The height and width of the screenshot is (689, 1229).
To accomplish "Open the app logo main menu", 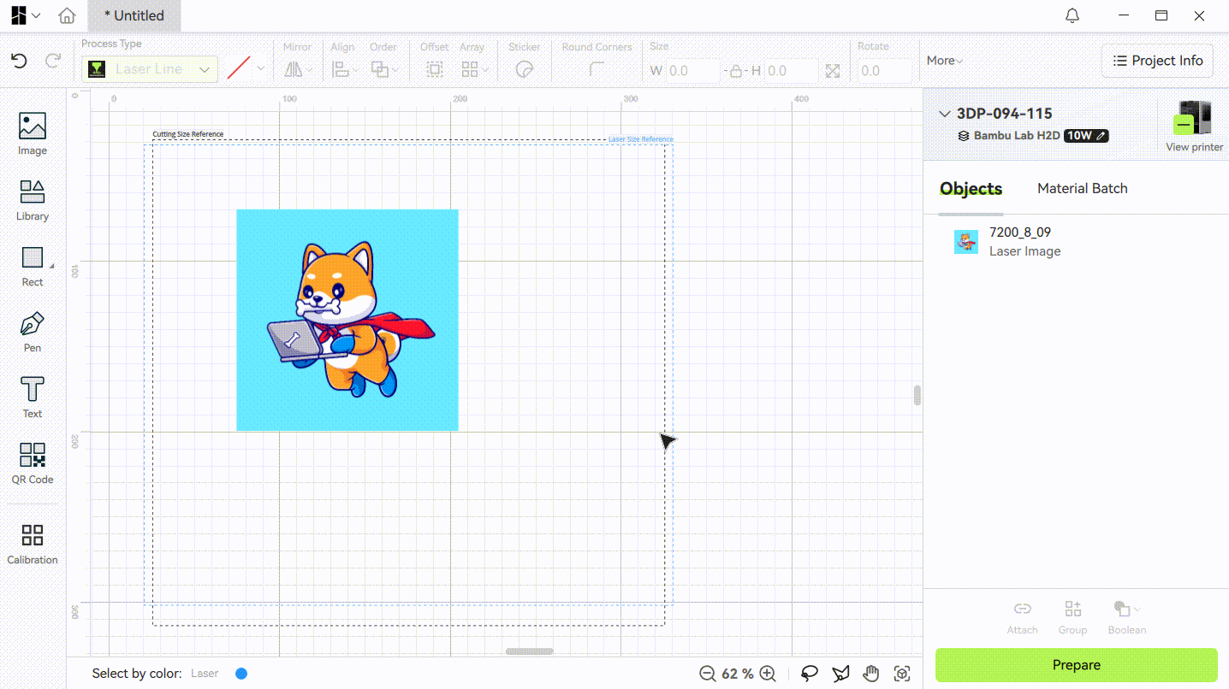I will point(26,15).
